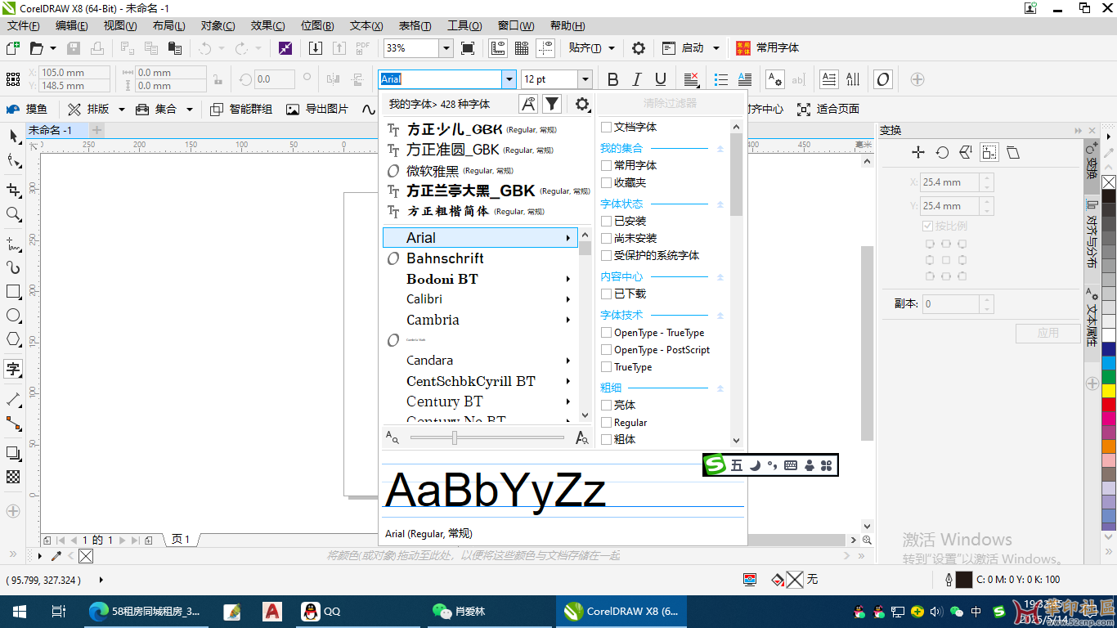Open the 效果 menu

click(267, 26)
